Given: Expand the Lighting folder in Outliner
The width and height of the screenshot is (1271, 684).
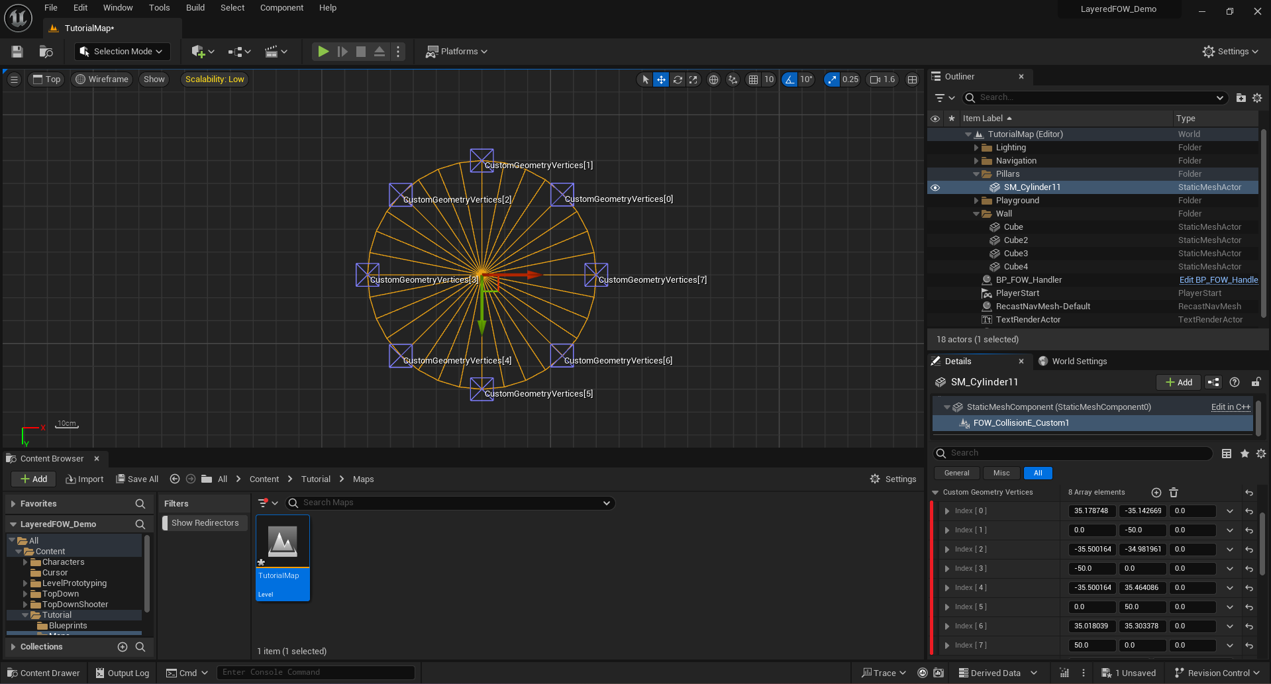Looking at the screenshot, I should coord(976,148).
